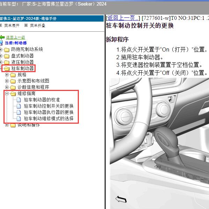Click the heading 驻车制动控制开关的更换
This screenshot has height=209, width=209.
coord(140,25)
